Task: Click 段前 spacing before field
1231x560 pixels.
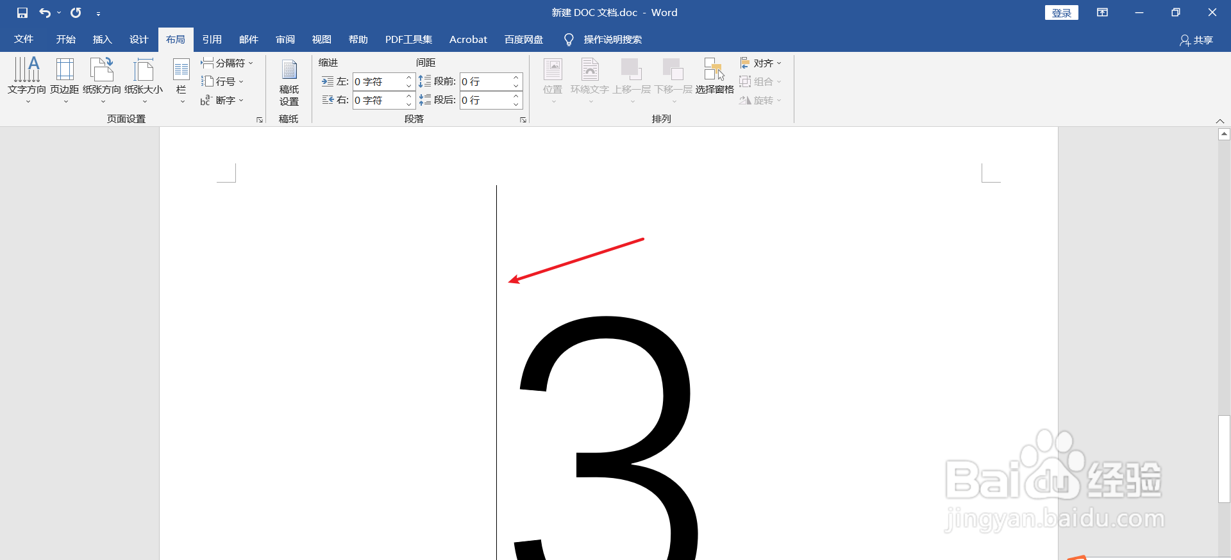Action: 486,81
